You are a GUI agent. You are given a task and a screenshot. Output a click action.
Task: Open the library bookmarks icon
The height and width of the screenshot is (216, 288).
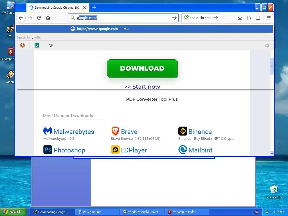pos(249,18)
